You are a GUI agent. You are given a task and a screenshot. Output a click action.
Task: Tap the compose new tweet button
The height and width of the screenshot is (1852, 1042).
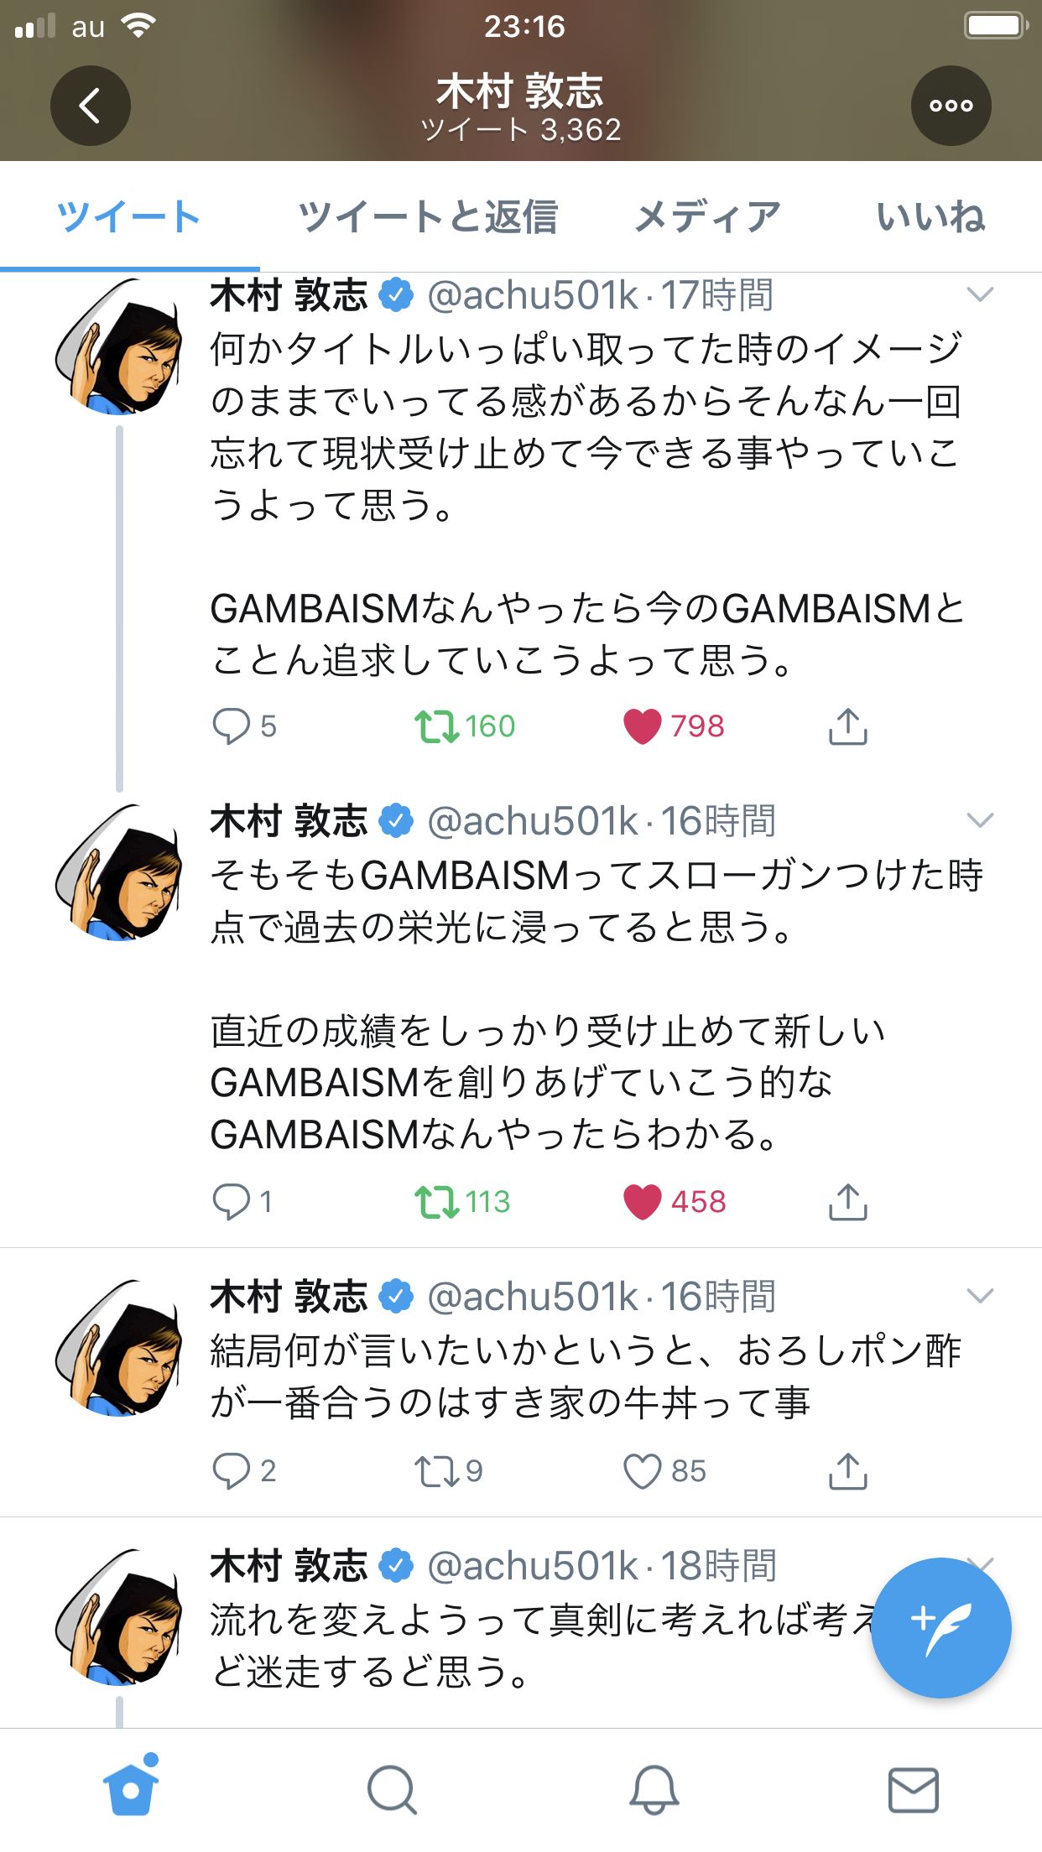[x=940, y=1627]
